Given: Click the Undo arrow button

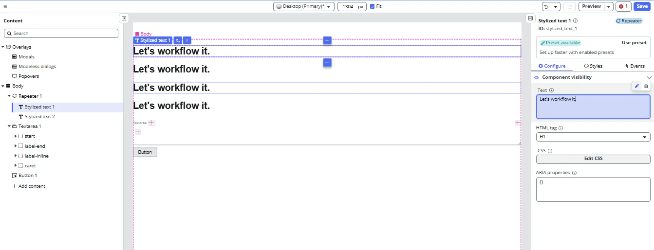Looking at the screenshot, I should pyautogui.click(x=547, y=6).
